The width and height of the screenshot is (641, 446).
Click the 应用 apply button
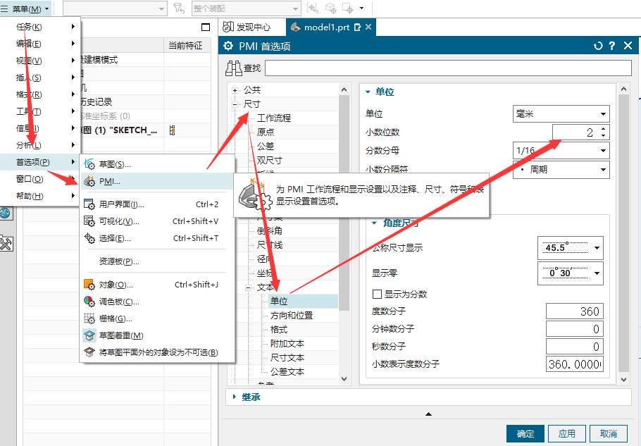[566, 433]
